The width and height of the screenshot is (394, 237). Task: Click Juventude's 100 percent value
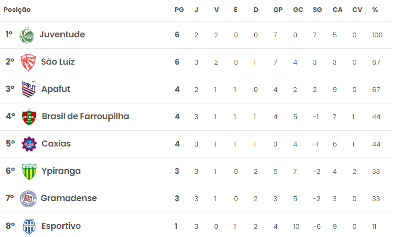(x=377, y=35)
